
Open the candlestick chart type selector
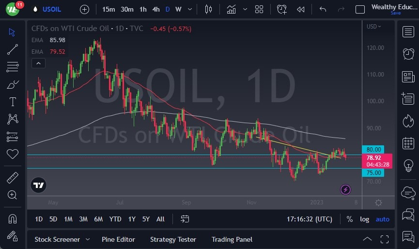[x=209, y=9]
